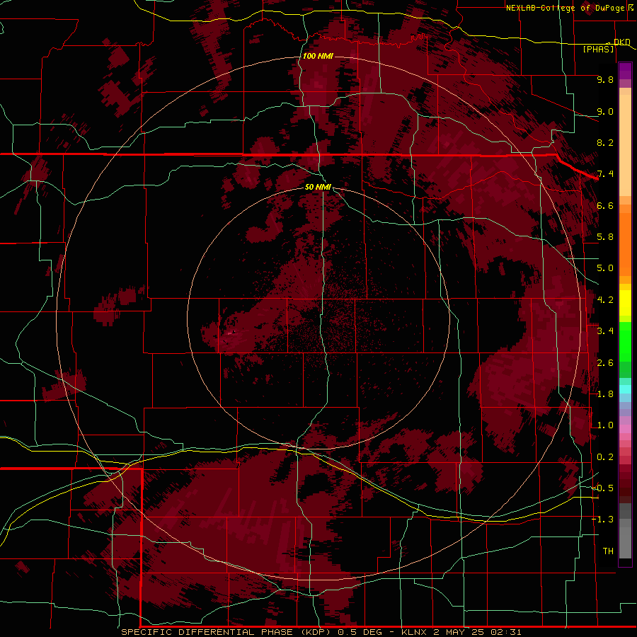Screen dimensions: 637x637
Task: Click the -1.3 value on the color scale
Action: point(602,520)
